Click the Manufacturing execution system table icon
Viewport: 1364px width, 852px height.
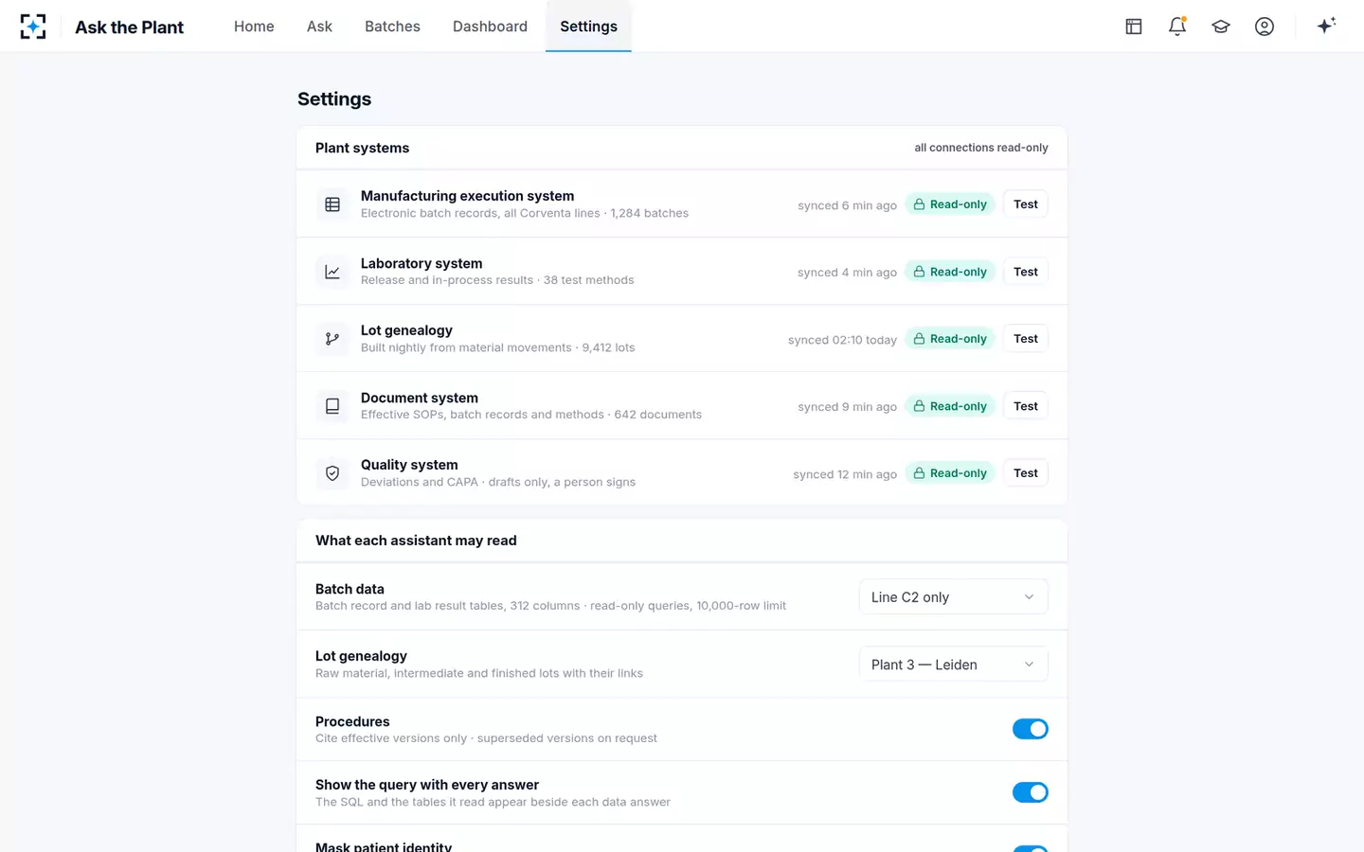(332, 204)
